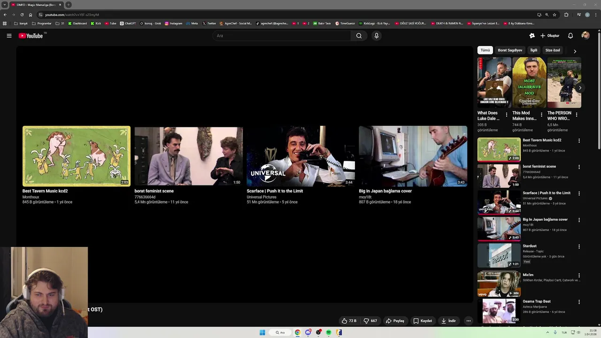Select the 'İlgili' filter chip
The height and width of the screenshot is (338, 601).
pos(534,50)
